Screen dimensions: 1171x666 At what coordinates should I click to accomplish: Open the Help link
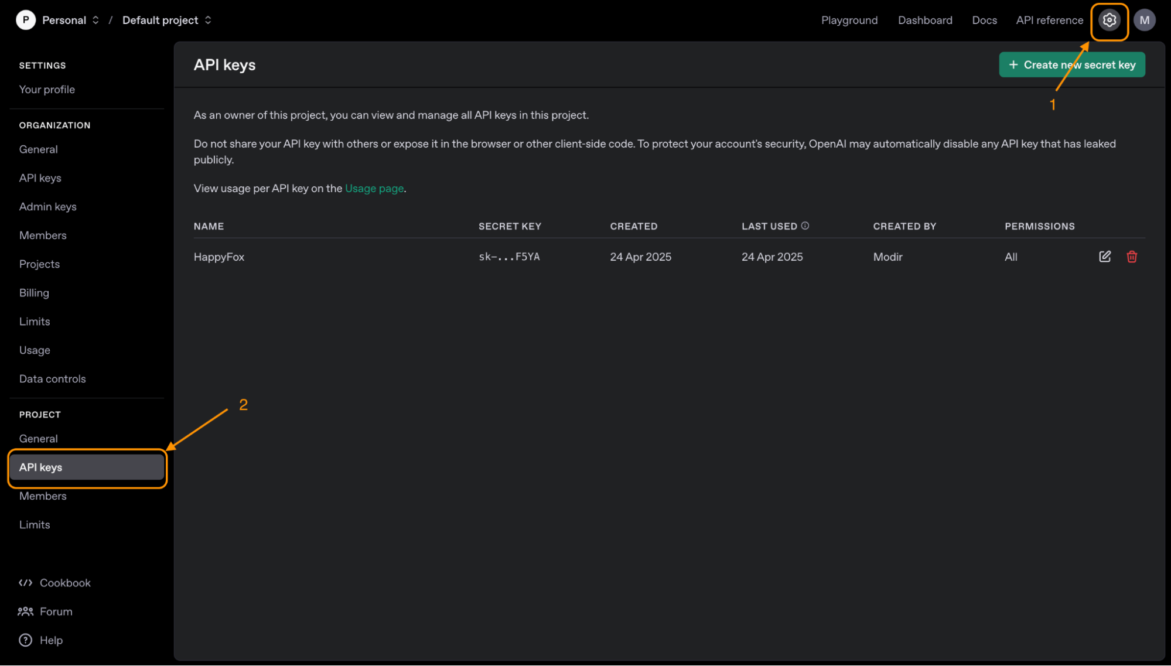(x=51, y=640)
